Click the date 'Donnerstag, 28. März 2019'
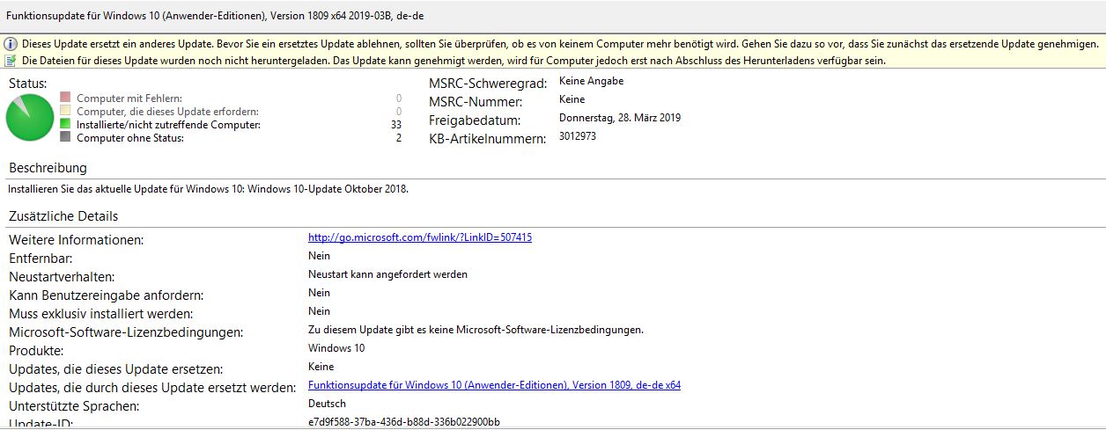This screenshot has width=1106, height=430. pos(620,118)
